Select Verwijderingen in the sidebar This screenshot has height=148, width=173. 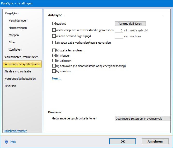coord(18,21)
